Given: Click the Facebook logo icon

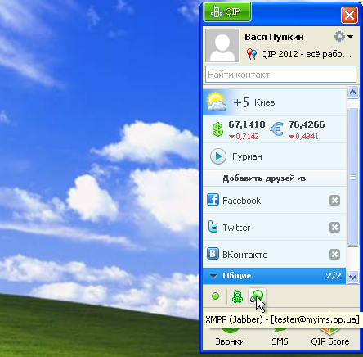Looking at the screenshot, I should [x=213, y=200].
